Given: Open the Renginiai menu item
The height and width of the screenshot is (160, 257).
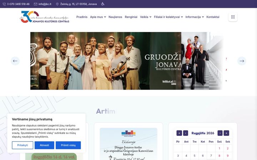Looking at the screenshot, I should point(131,17).
